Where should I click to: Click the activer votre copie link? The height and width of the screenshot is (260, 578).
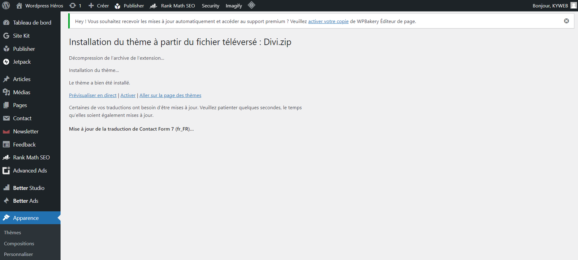(328, 21)
